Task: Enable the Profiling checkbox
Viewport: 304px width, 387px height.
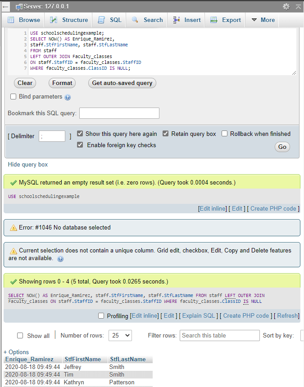Action: click(101, 315)
